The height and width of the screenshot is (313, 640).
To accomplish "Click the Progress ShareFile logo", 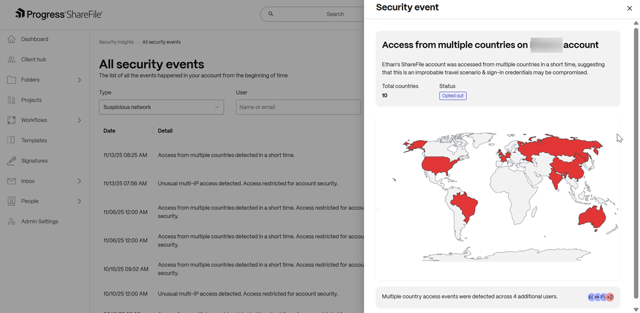I will click(59, 14).
